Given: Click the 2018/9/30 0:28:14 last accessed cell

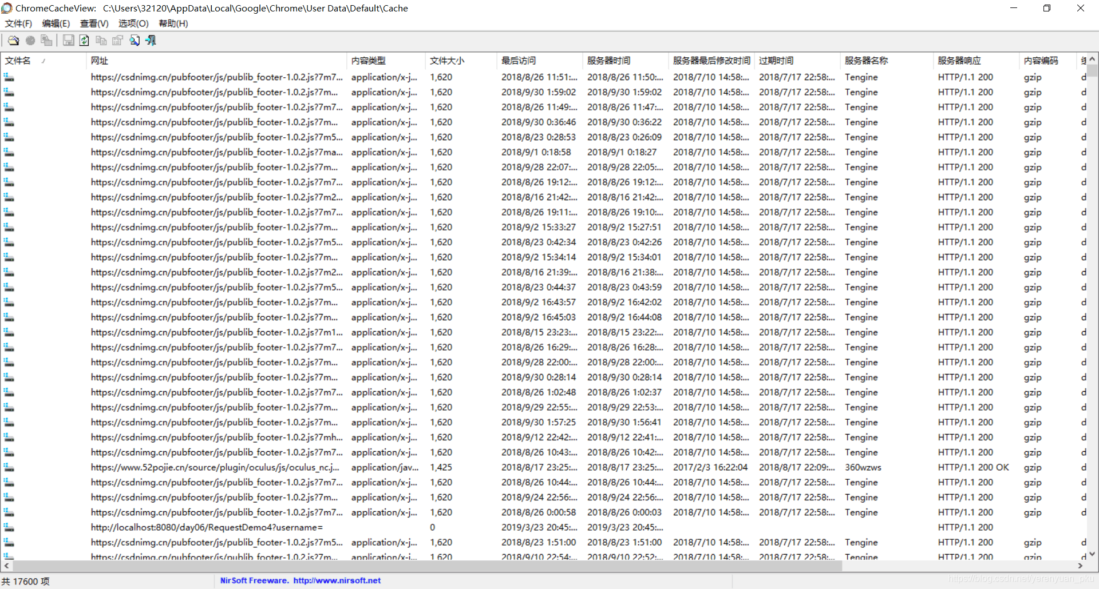Looking at the screenshot, I should pyautogui.click(x=539, y=377).
